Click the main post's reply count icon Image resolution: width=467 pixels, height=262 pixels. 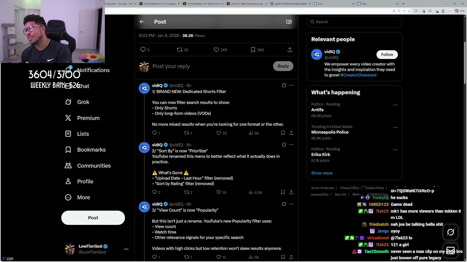[x=143, y=49]
